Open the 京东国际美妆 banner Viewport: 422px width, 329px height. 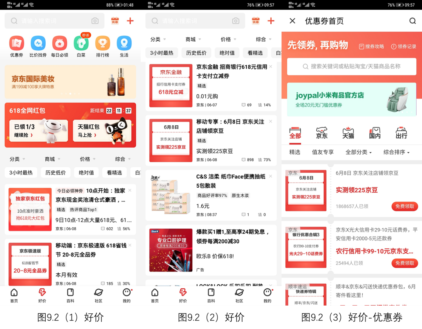pos(70,82)
